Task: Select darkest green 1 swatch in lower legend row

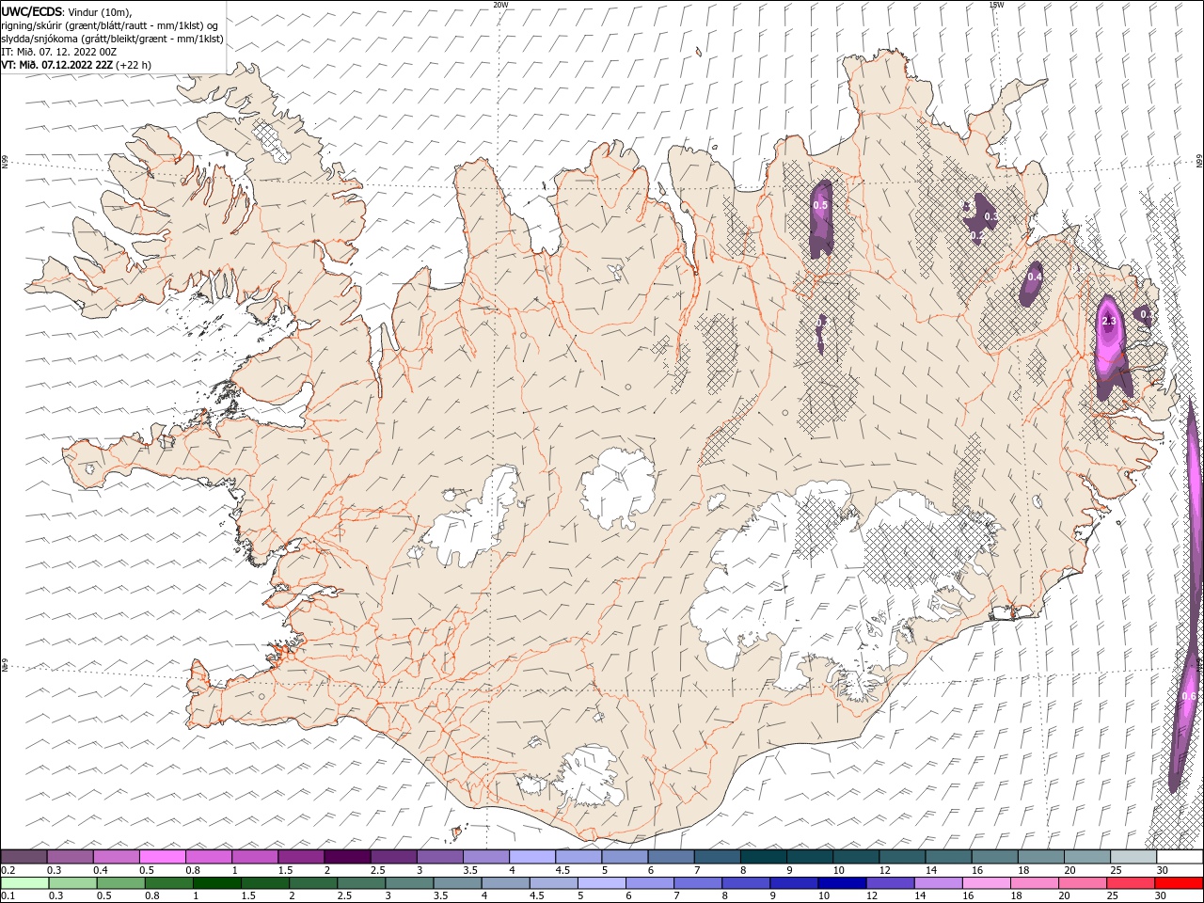Action: [x=217, y=883]
